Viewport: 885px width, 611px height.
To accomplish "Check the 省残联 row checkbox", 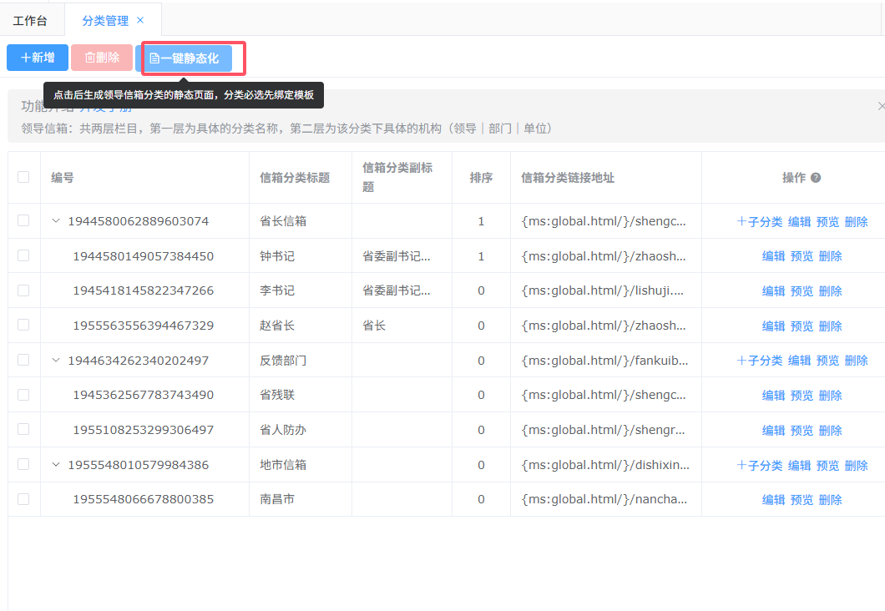I will click(23, 395).
